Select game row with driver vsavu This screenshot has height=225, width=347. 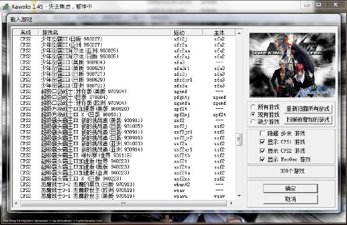[x=124, y=196]
